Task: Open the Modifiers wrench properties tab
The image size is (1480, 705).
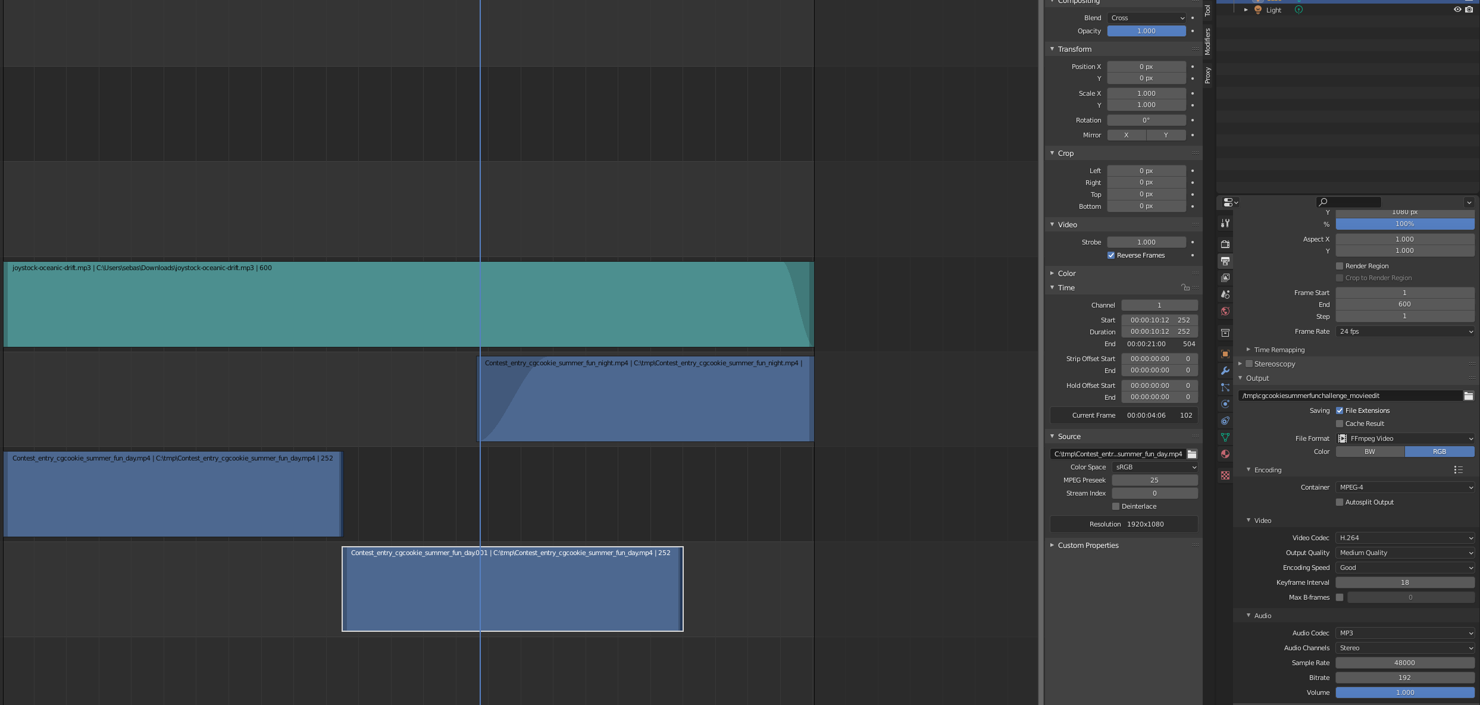Action: [1225, 371]
